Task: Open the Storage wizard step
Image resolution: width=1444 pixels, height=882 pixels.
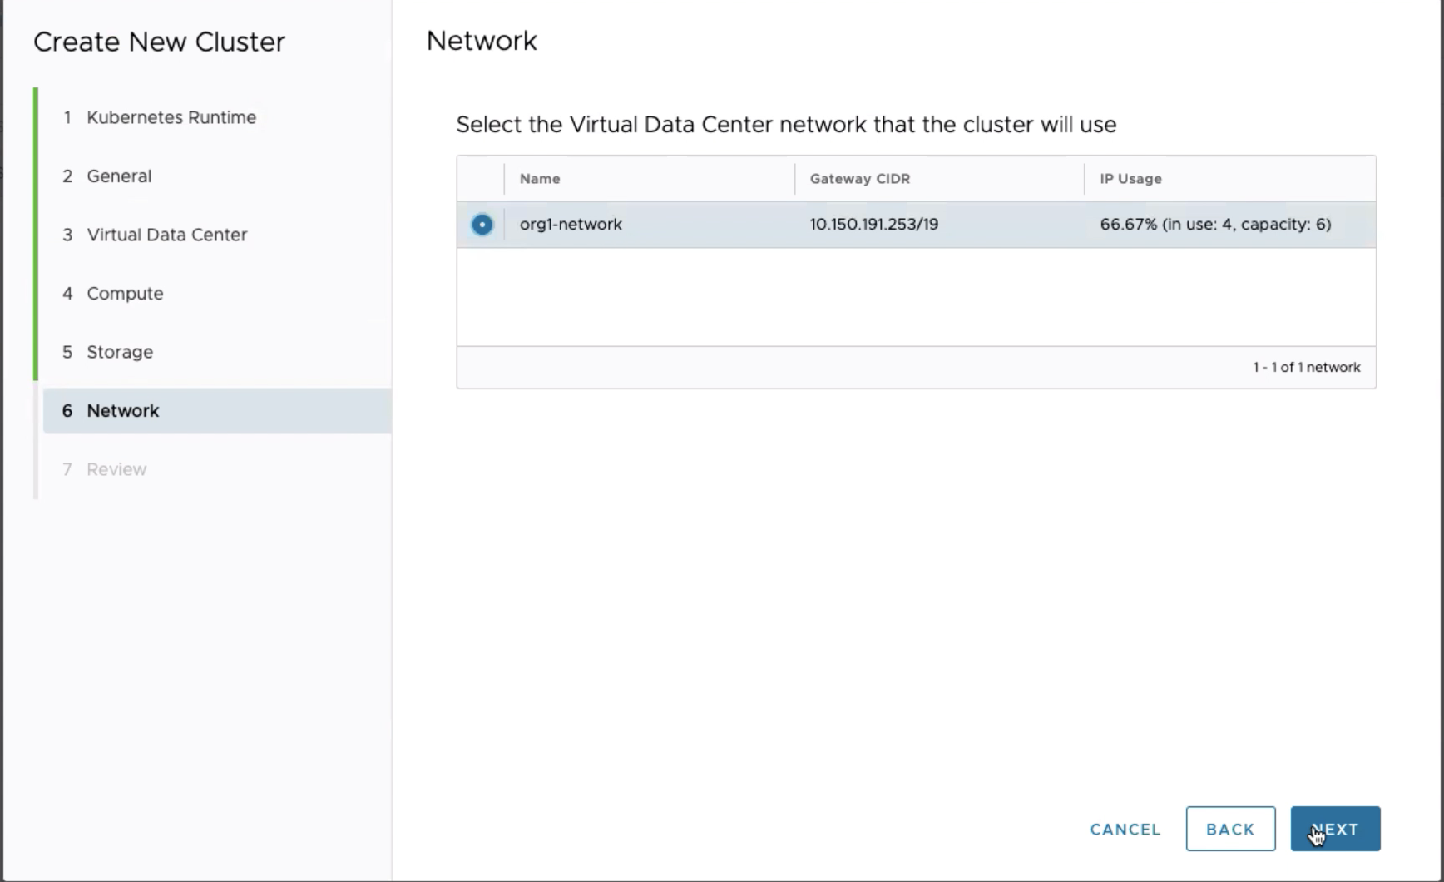Action: click(120, 352)
